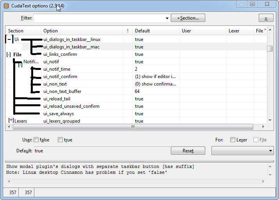Select the ui_notif option
279x200 pixels.
[x=51, y=62]
